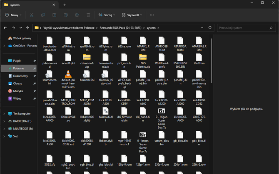Screen dimensions: 279x174
Task: Select the saturn_bios.bin file
Action: pos(162,139)
